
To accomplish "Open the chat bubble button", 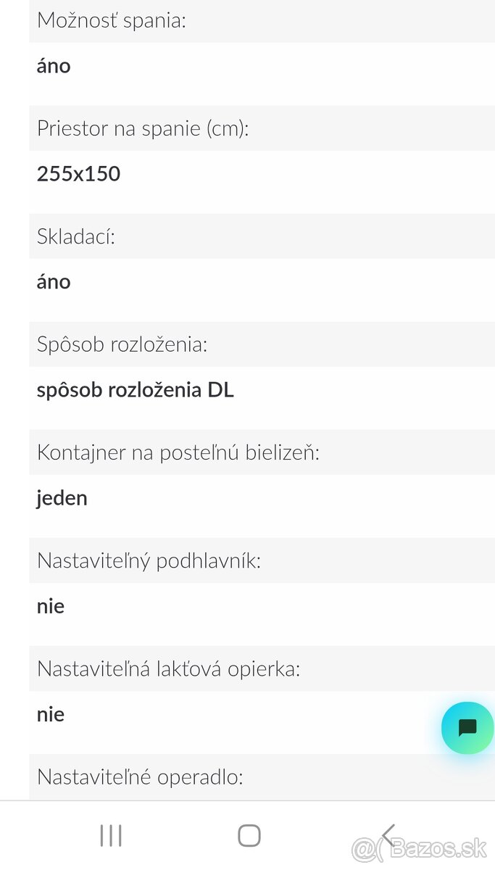I will pyautogui.click(x=467, y=727).
